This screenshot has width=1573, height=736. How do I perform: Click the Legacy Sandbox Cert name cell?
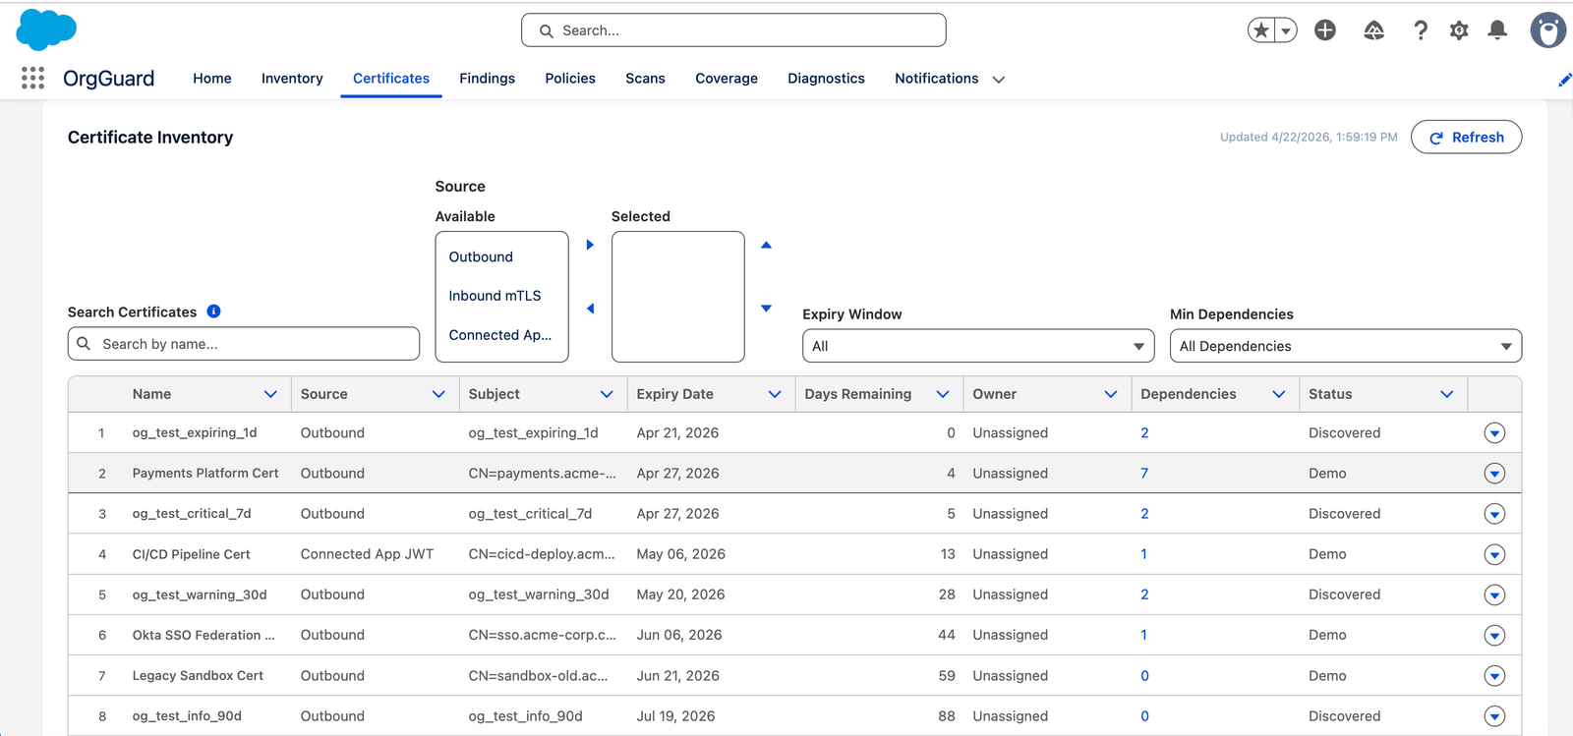click(198, 676)
